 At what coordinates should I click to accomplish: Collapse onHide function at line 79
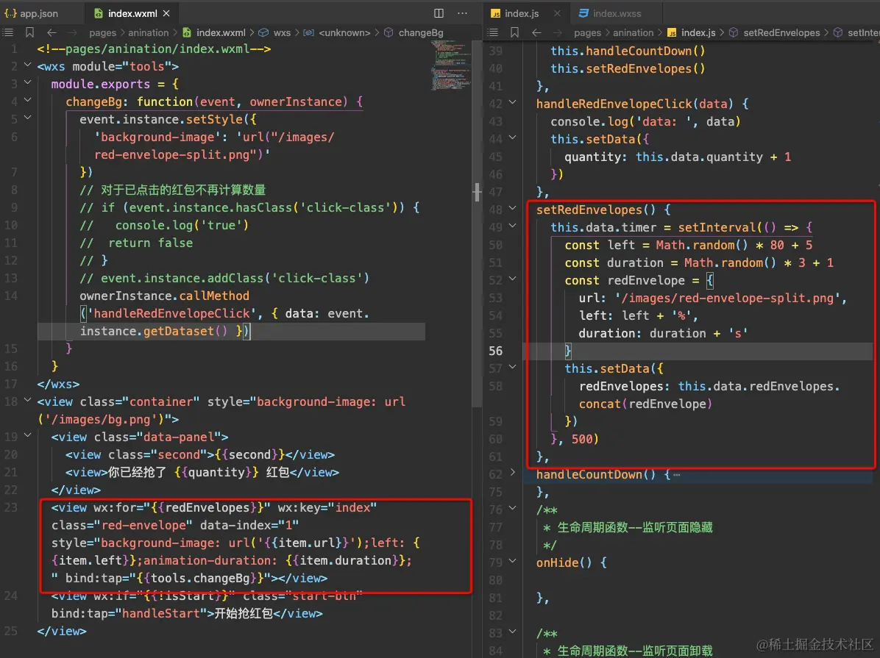[x=512, y=561]
